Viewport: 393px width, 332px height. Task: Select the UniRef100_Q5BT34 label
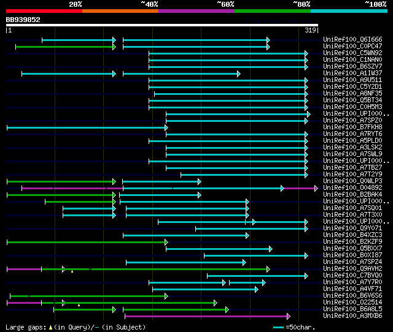[x=352, y=100]
